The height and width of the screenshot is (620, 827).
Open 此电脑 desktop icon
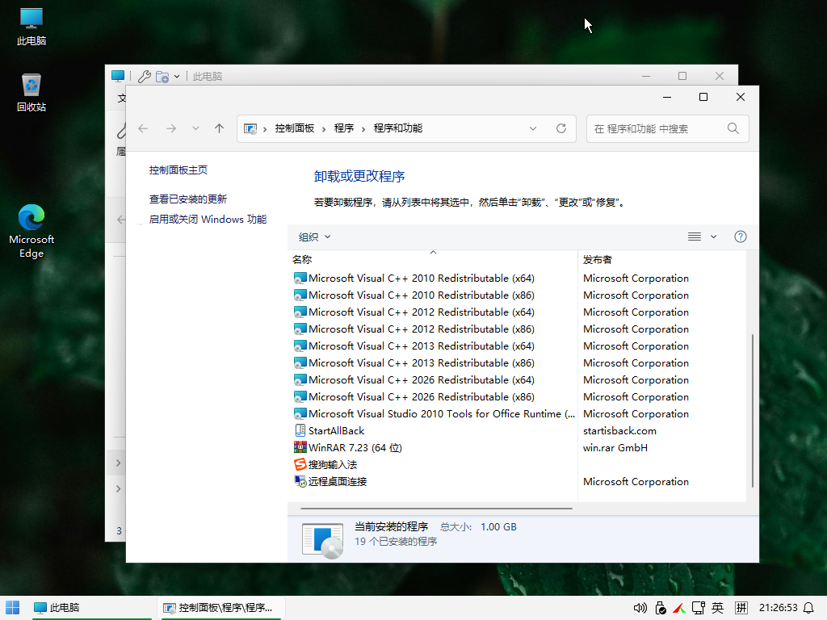(31, 27)
